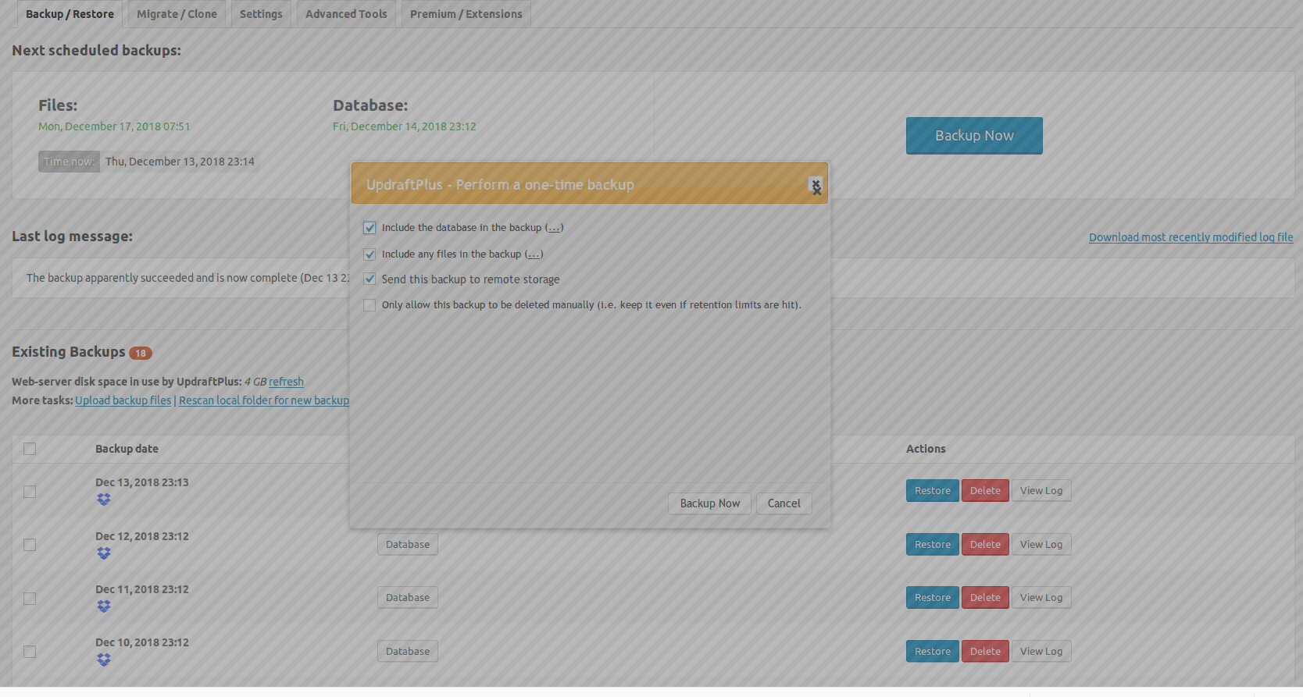Image resolution: width=1303 pixels, height=697 pixels.
Task: Refresh web-server disk space usage
Action: tap(286, 382)
